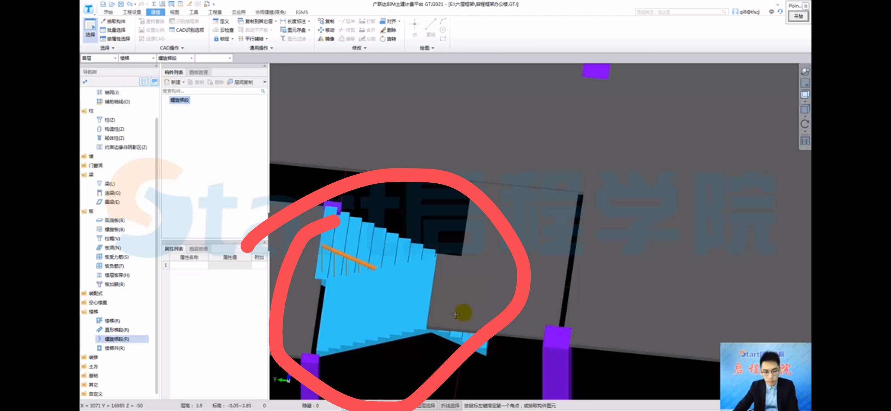
Task: Select 构造柱(Z) in navigation tree
Action: [114, 129]
